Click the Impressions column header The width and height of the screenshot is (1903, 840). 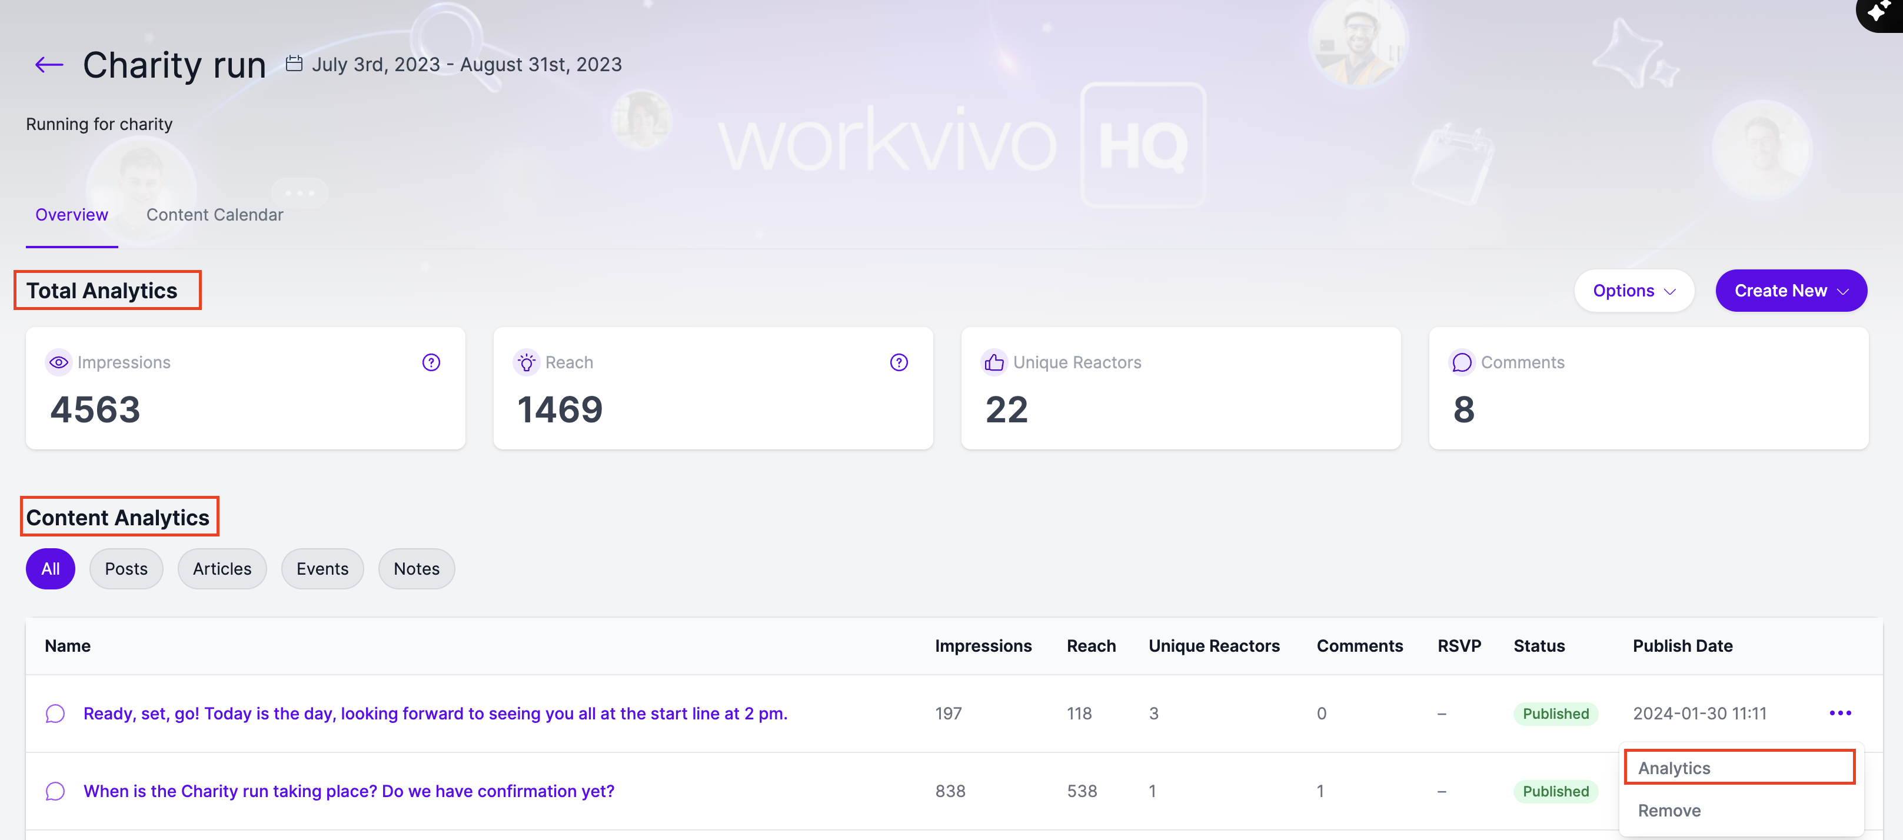click(x=983, y=646)
